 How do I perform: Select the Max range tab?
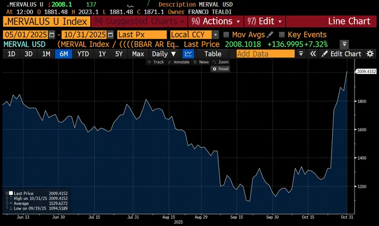point(138,53)
